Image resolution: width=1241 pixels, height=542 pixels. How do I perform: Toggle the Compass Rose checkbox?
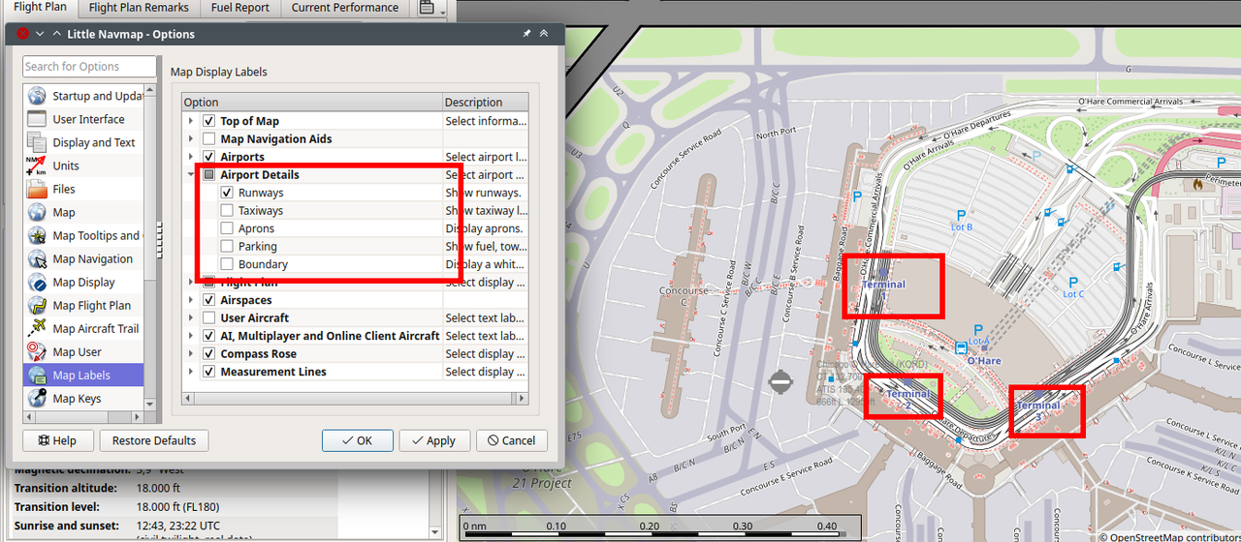208,354
